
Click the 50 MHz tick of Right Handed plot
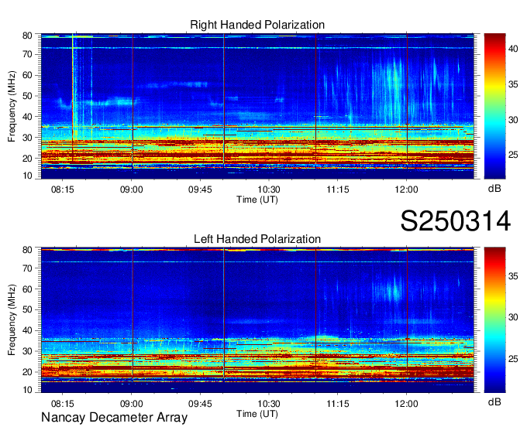[27, 96]
